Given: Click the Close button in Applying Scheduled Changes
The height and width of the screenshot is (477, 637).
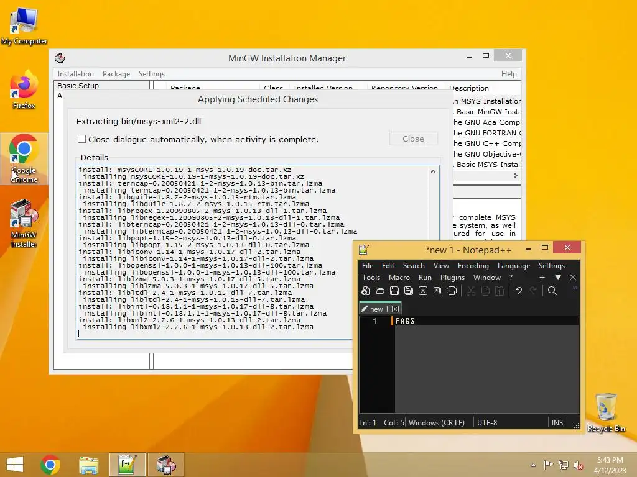Looking at the screenshot, I should 413,139.
